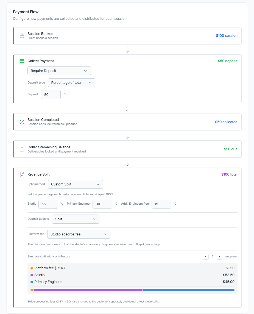Click the "Revenue Split" step title
The width and height of the screenshot is (254, 314).
(x=38, y=174)
